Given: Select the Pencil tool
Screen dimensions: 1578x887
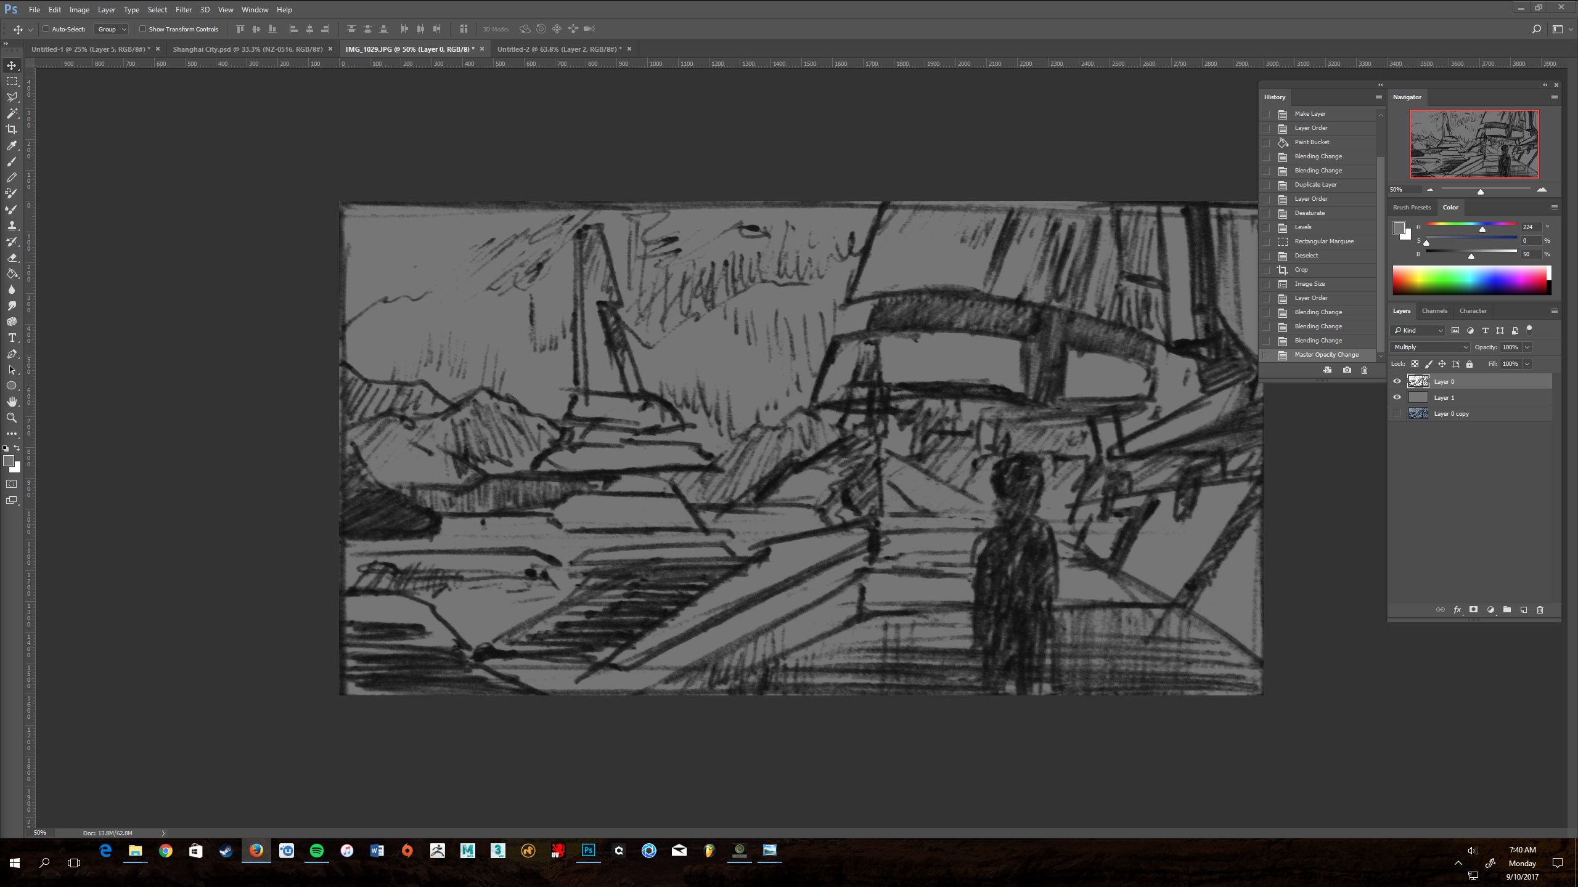Looking at the screenshot, I should (12, 177).
